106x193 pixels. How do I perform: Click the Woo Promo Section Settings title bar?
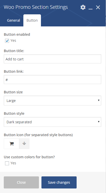(x=36, y=7)
